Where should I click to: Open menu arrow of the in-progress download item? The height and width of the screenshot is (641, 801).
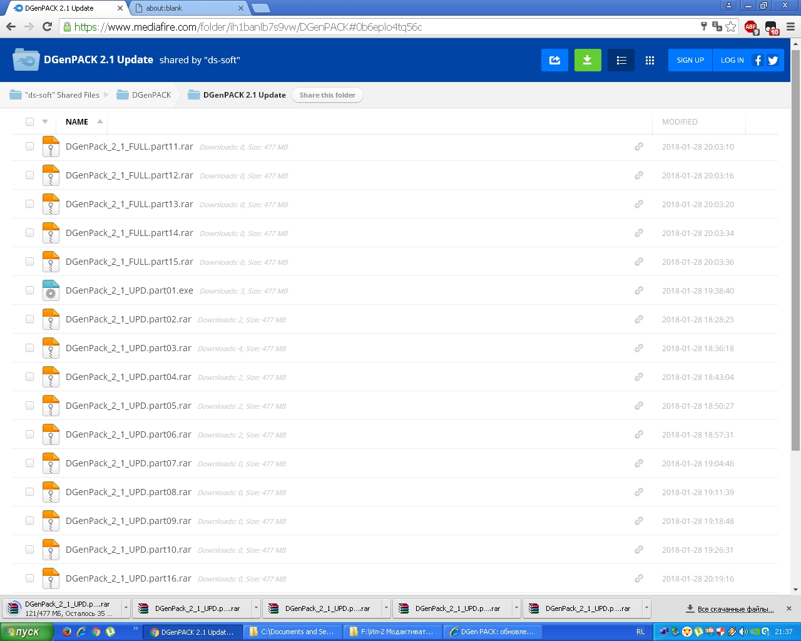pos(126,608)
